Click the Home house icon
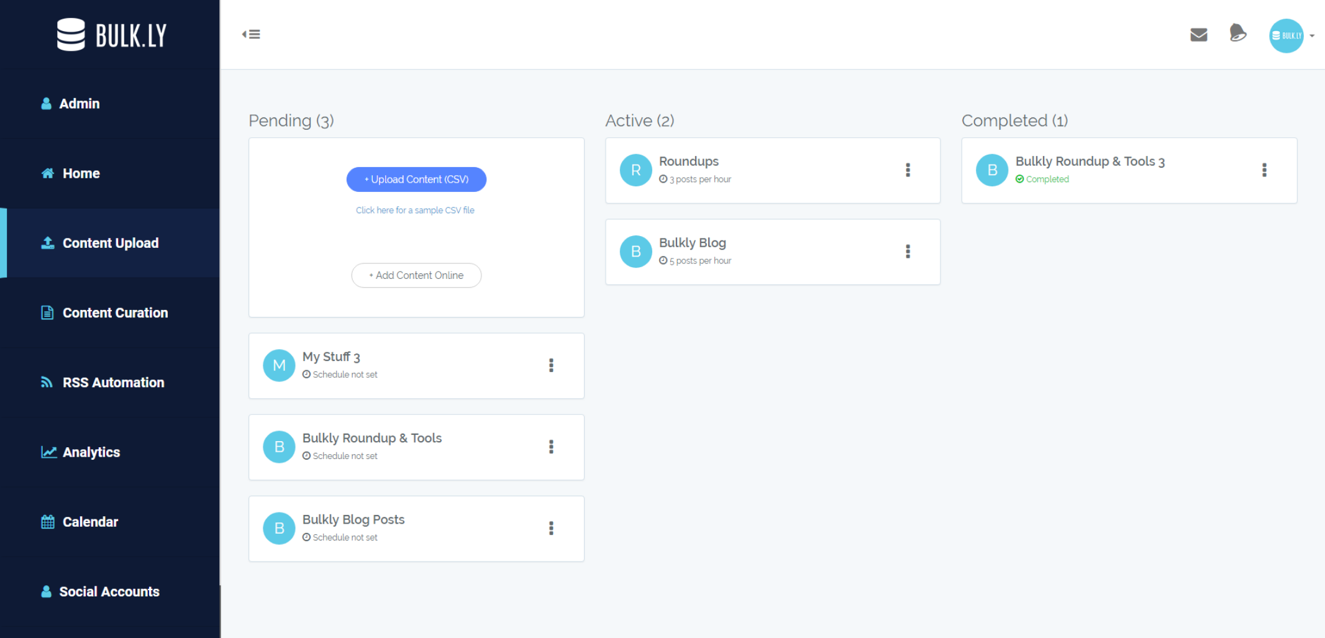This screenshot has width=1325, height=638. point(48,173)
